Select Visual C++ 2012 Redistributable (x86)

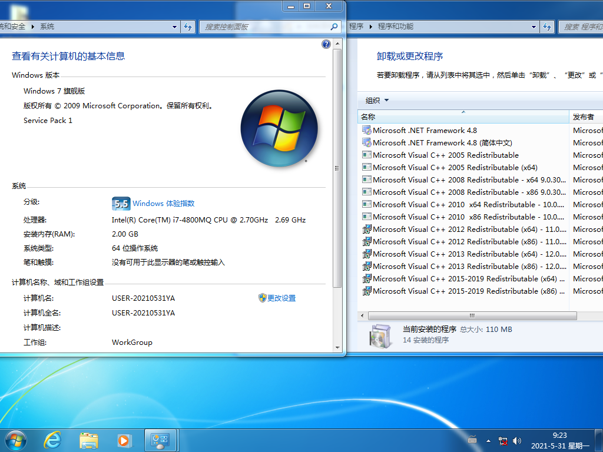coord(463,241)
